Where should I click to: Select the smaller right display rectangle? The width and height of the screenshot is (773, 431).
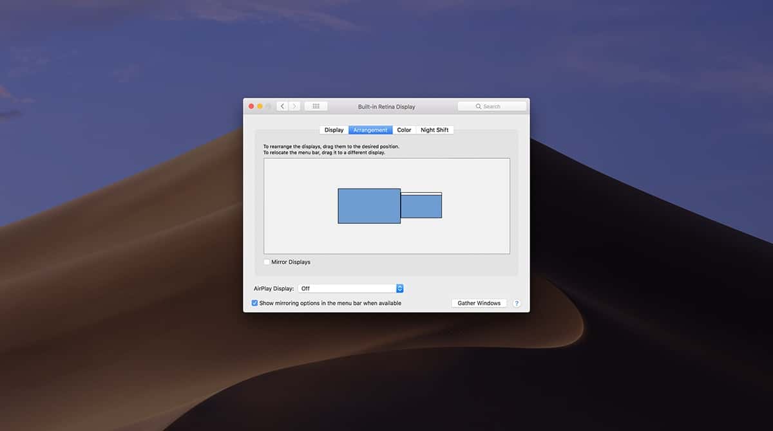click(x=421, y=206)
